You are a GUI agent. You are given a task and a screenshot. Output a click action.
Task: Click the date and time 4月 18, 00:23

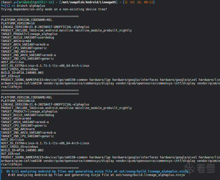141,2
